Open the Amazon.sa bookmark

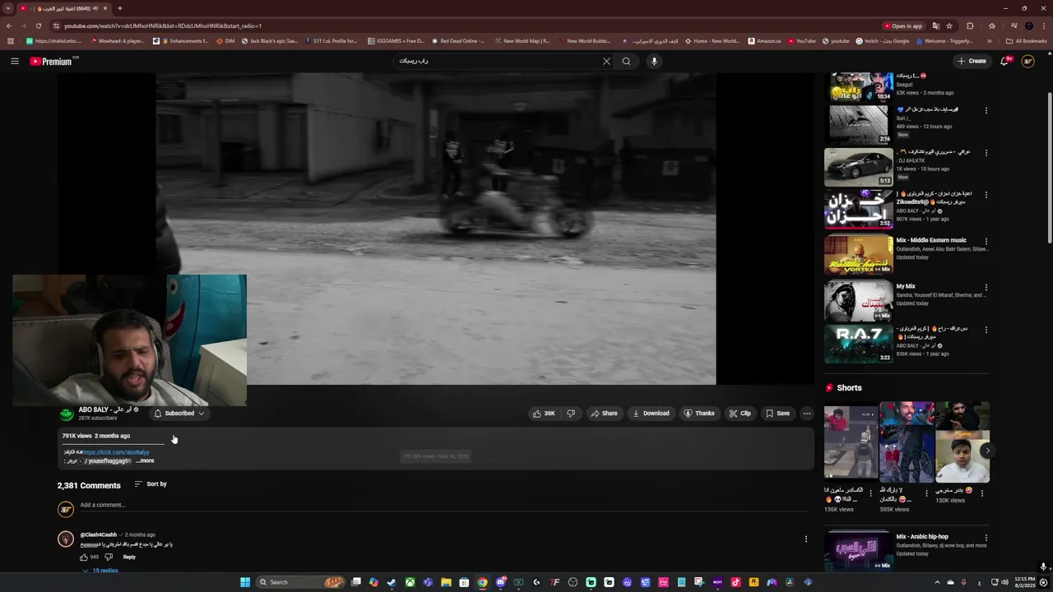pos(764,41)
